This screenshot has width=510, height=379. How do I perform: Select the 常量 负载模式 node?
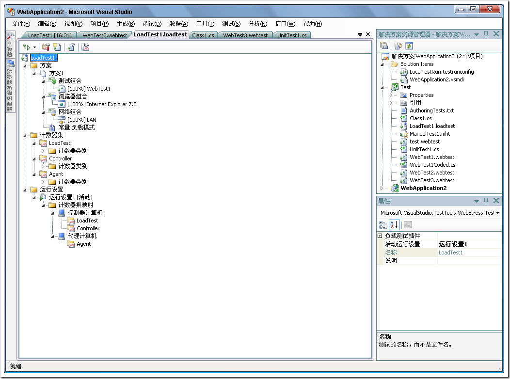pos(77,127)
